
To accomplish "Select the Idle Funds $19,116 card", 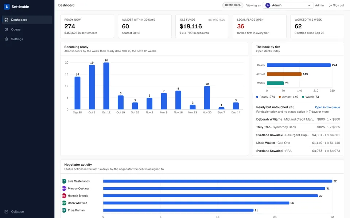I will pos(202,26).
